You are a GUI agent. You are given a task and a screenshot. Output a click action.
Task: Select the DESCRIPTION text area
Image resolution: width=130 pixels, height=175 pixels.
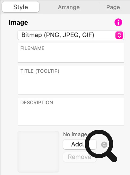pyautogui.click(x=71, y=112)
